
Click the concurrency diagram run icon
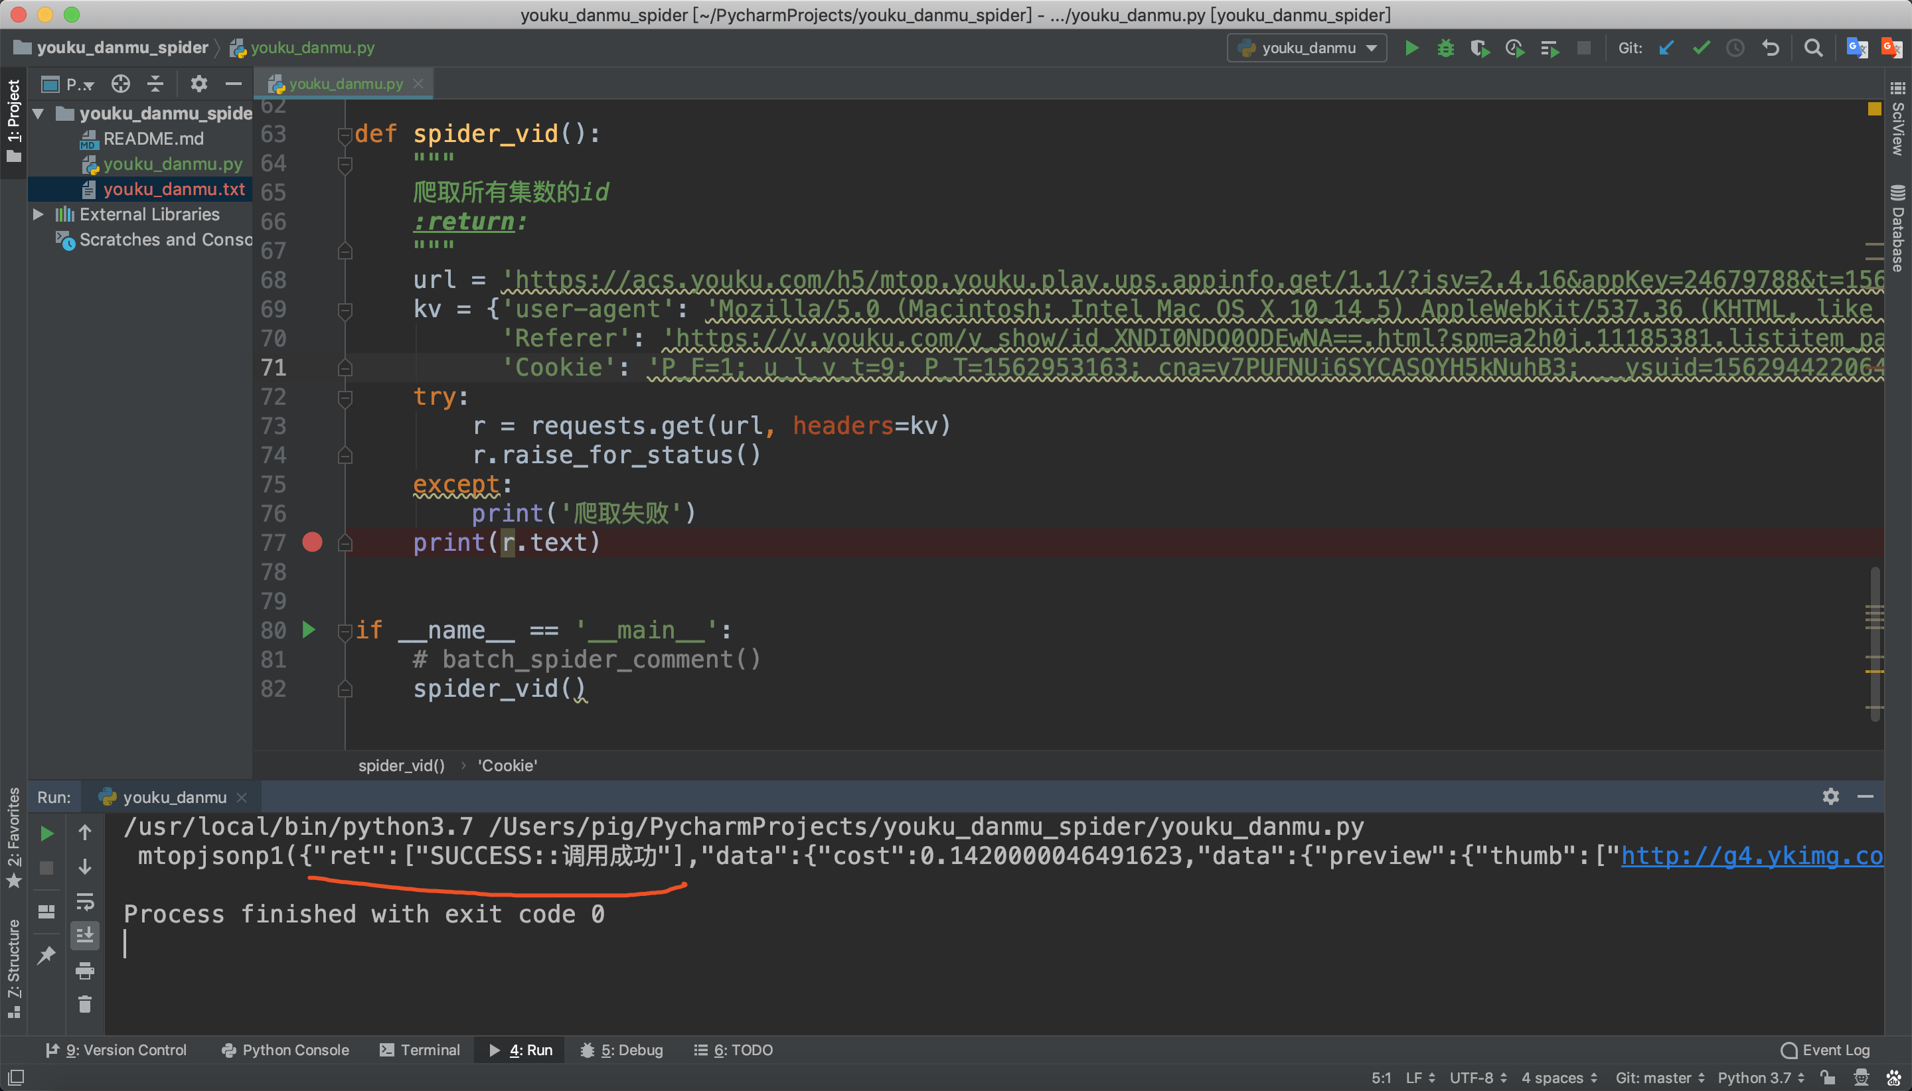(1550, 48)
